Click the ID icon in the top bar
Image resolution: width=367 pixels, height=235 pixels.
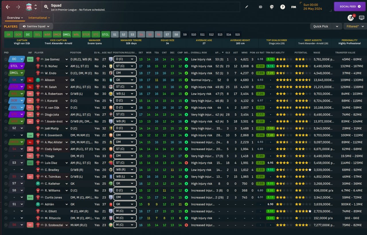[x=260, y=7]
